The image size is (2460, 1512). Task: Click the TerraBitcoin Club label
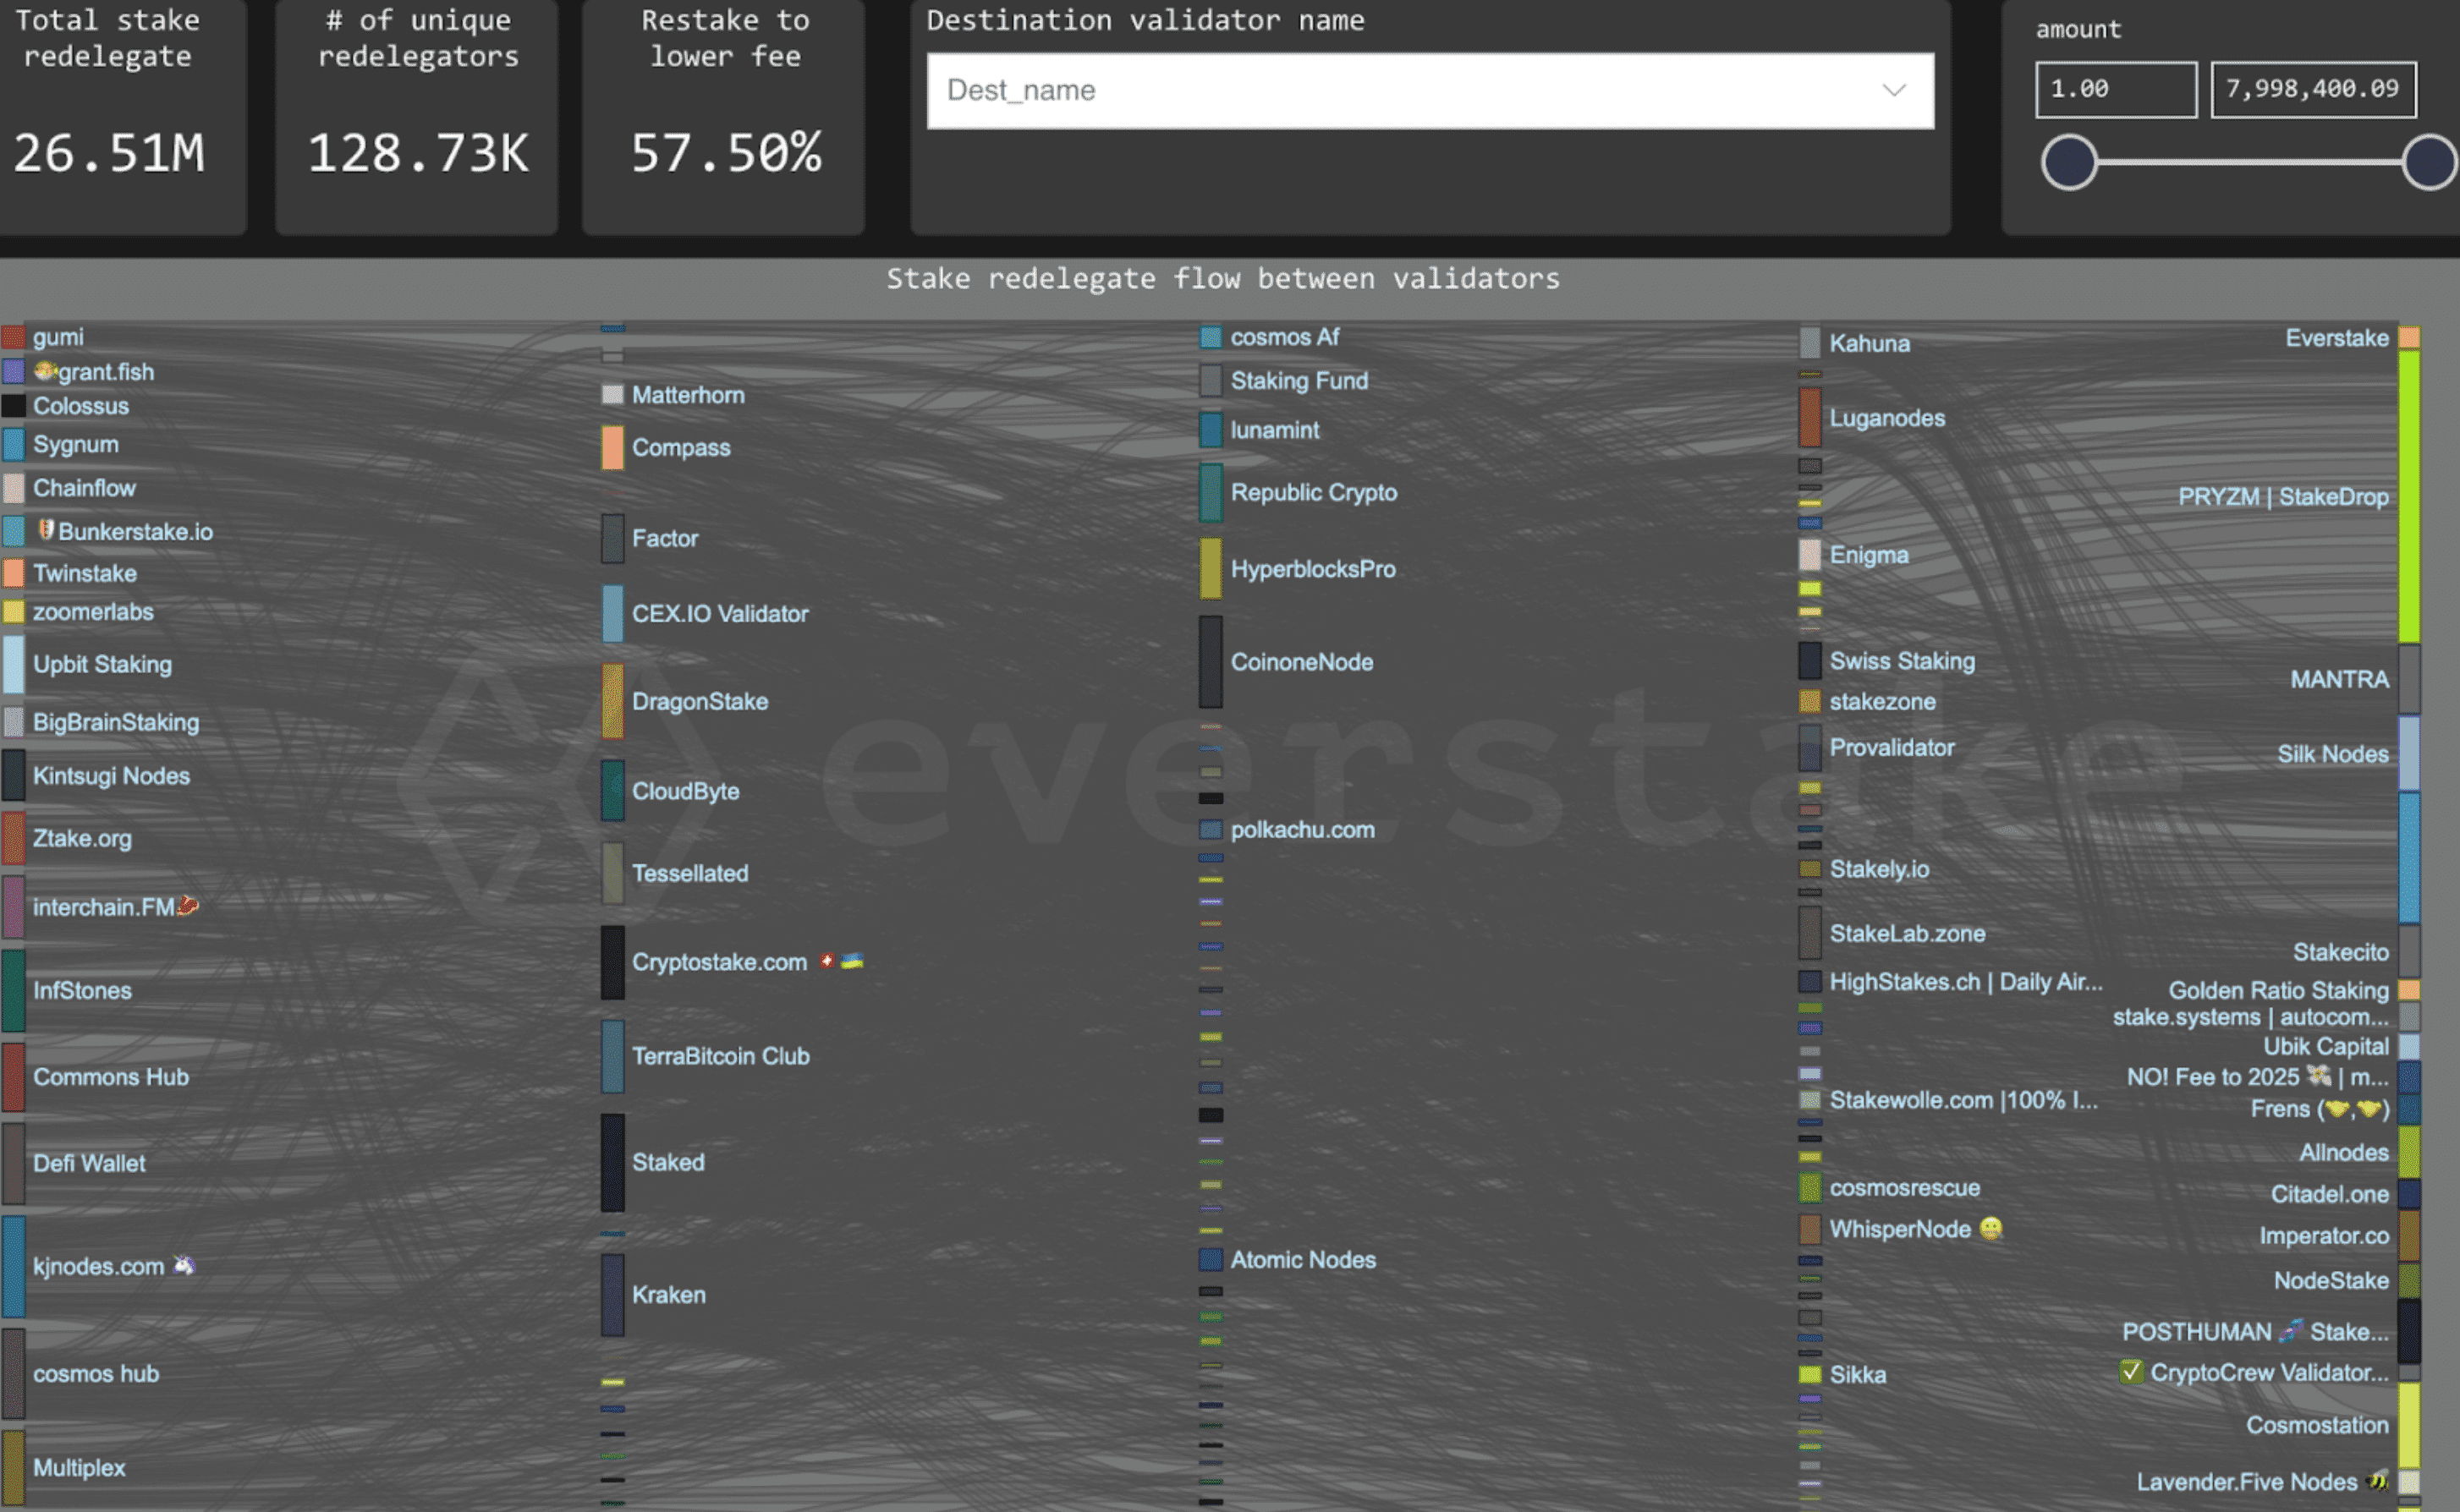[x=722, y=1056]
